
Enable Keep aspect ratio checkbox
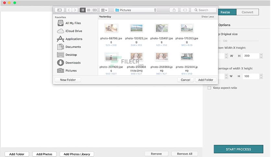click(x=209, y=88)
